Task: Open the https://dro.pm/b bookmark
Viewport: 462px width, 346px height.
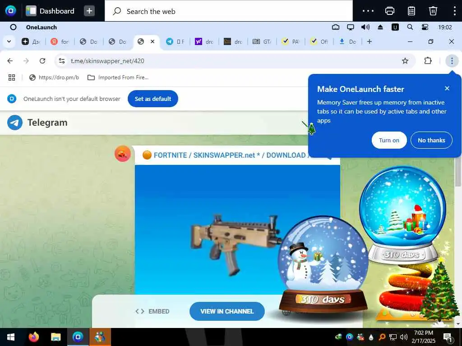Action: (x=54, y=77)
